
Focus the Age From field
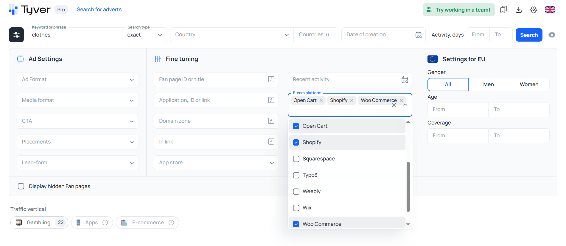pos(458,109)
